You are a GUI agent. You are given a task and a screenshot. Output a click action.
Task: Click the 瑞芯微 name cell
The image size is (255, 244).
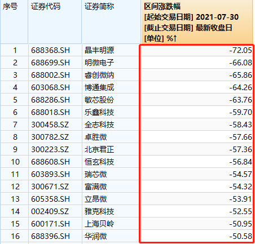pyautogui.click(x=95, y=174)
